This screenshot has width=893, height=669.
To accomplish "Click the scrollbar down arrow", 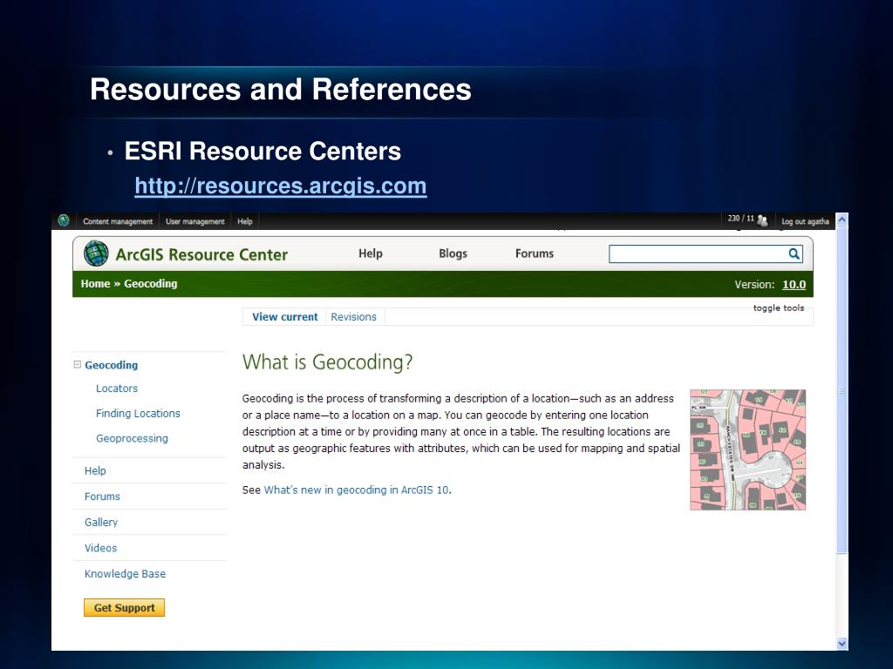I will [842, 644].
